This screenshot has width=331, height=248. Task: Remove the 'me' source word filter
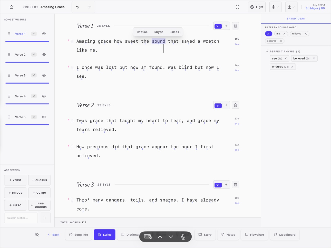pyautogui.click(x=284, y=34)
